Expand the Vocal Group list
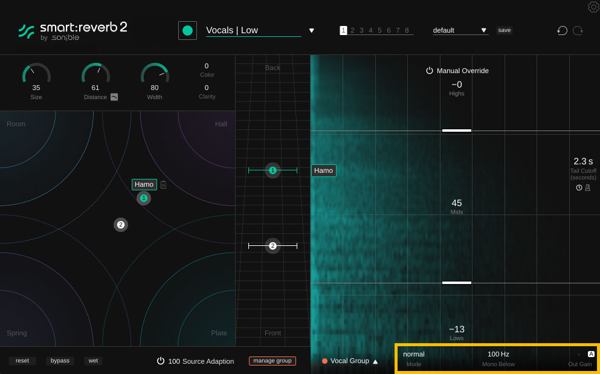The height and width of the screenshot is (374, 600). 375,361
